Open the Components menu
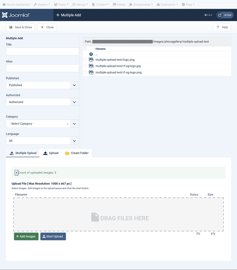 [141, 4]
